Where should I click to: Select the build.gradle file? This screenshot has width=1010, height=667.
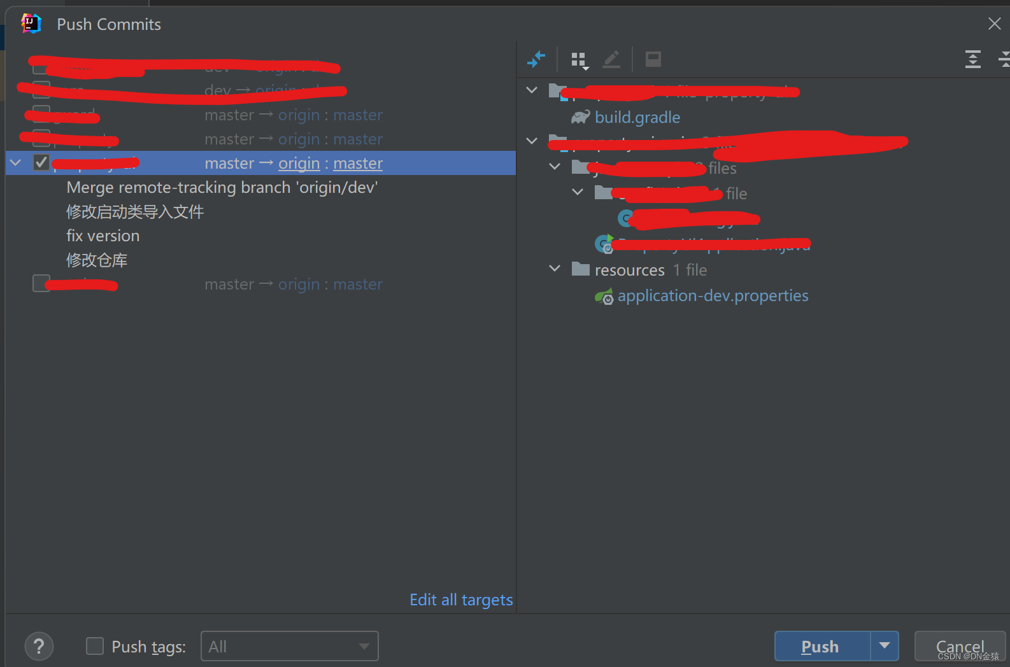637,117
